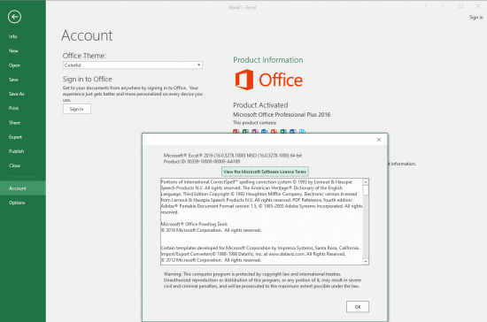The height and width of the screenshot is (322, 487).
Task: Click the 'Office Theme:' label
Action: (x=84, y=56)
